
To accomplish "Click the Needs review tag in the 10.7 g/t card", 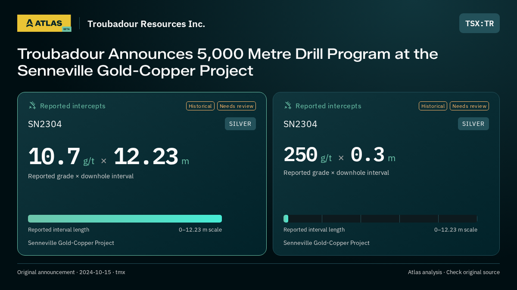I will 237,106.
